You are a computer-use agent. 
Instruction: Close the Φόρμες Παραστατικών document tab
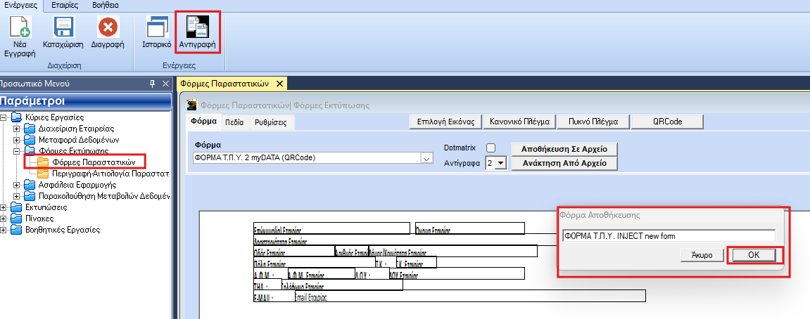point(279,84)
